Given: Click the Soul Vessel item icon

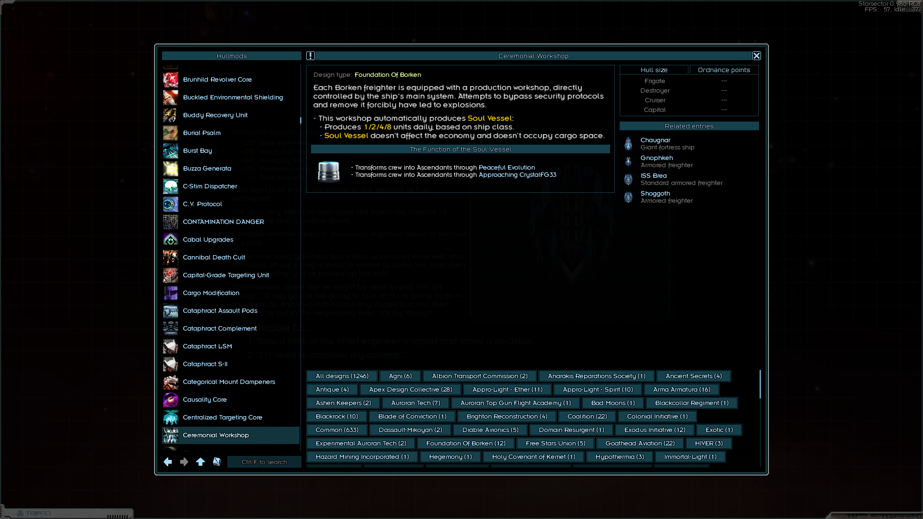Looking at the screenshot, I should 329,172.
